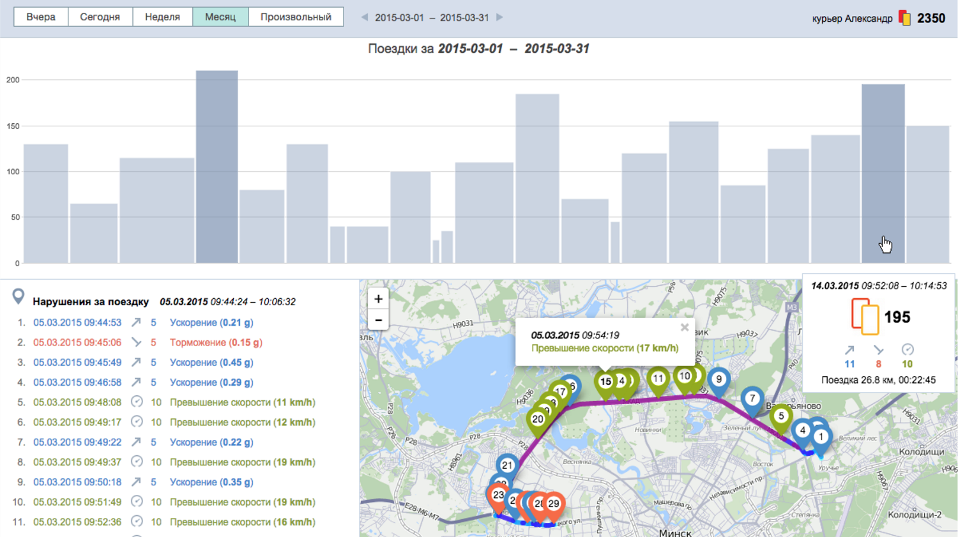Click the acceleration arrow icon in row 9
Image resolution: width=958 pixels, height=537 pixels.
coord(136,482)
